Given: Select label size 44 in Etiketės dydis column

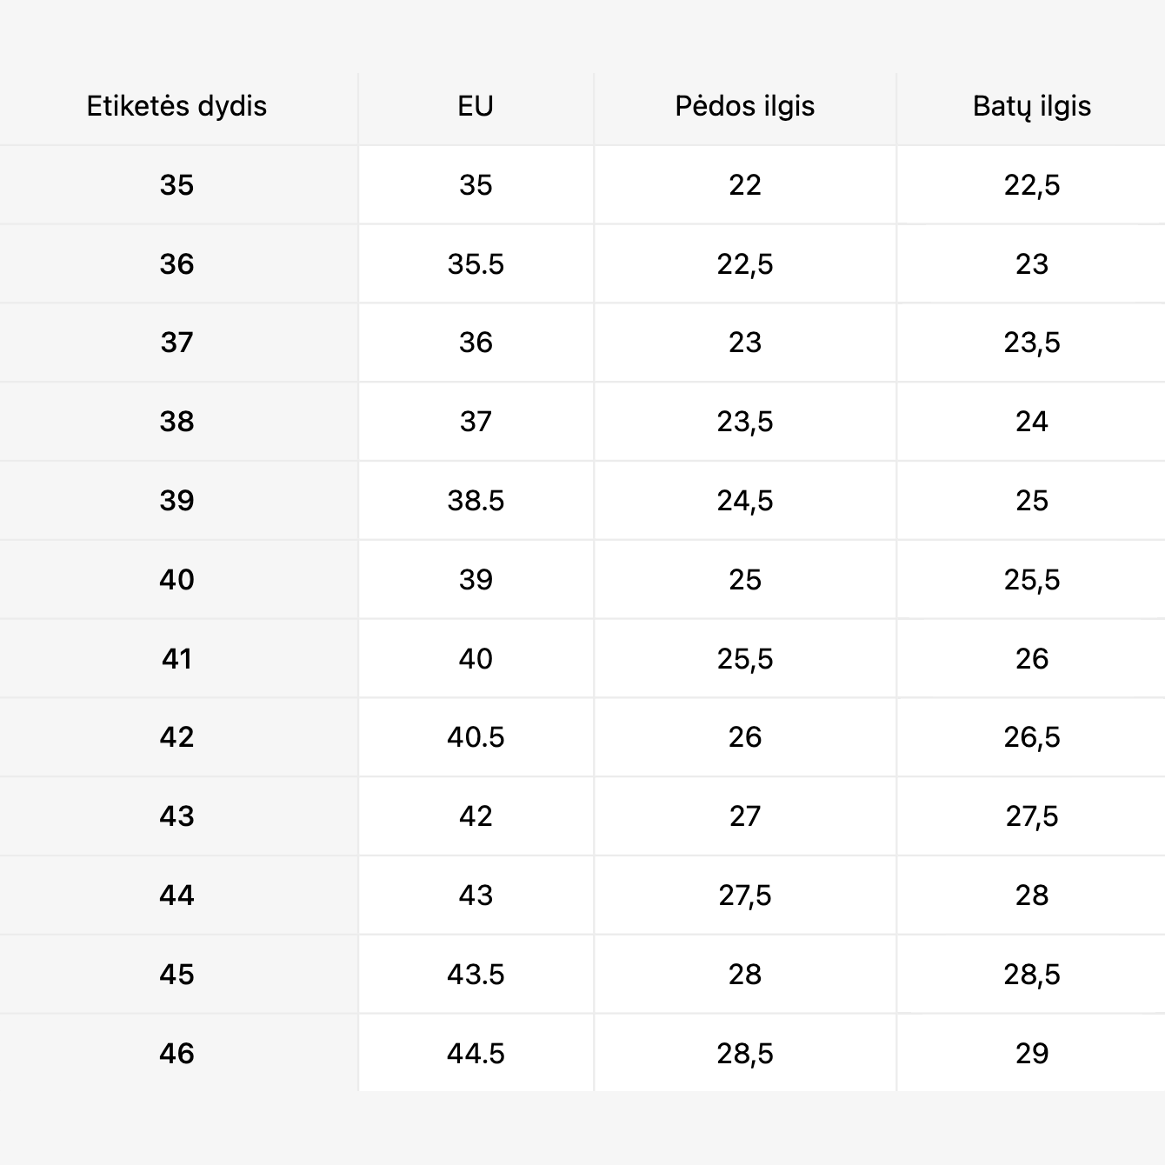Looking at the screenshot, I should click(x=176, y=895).
